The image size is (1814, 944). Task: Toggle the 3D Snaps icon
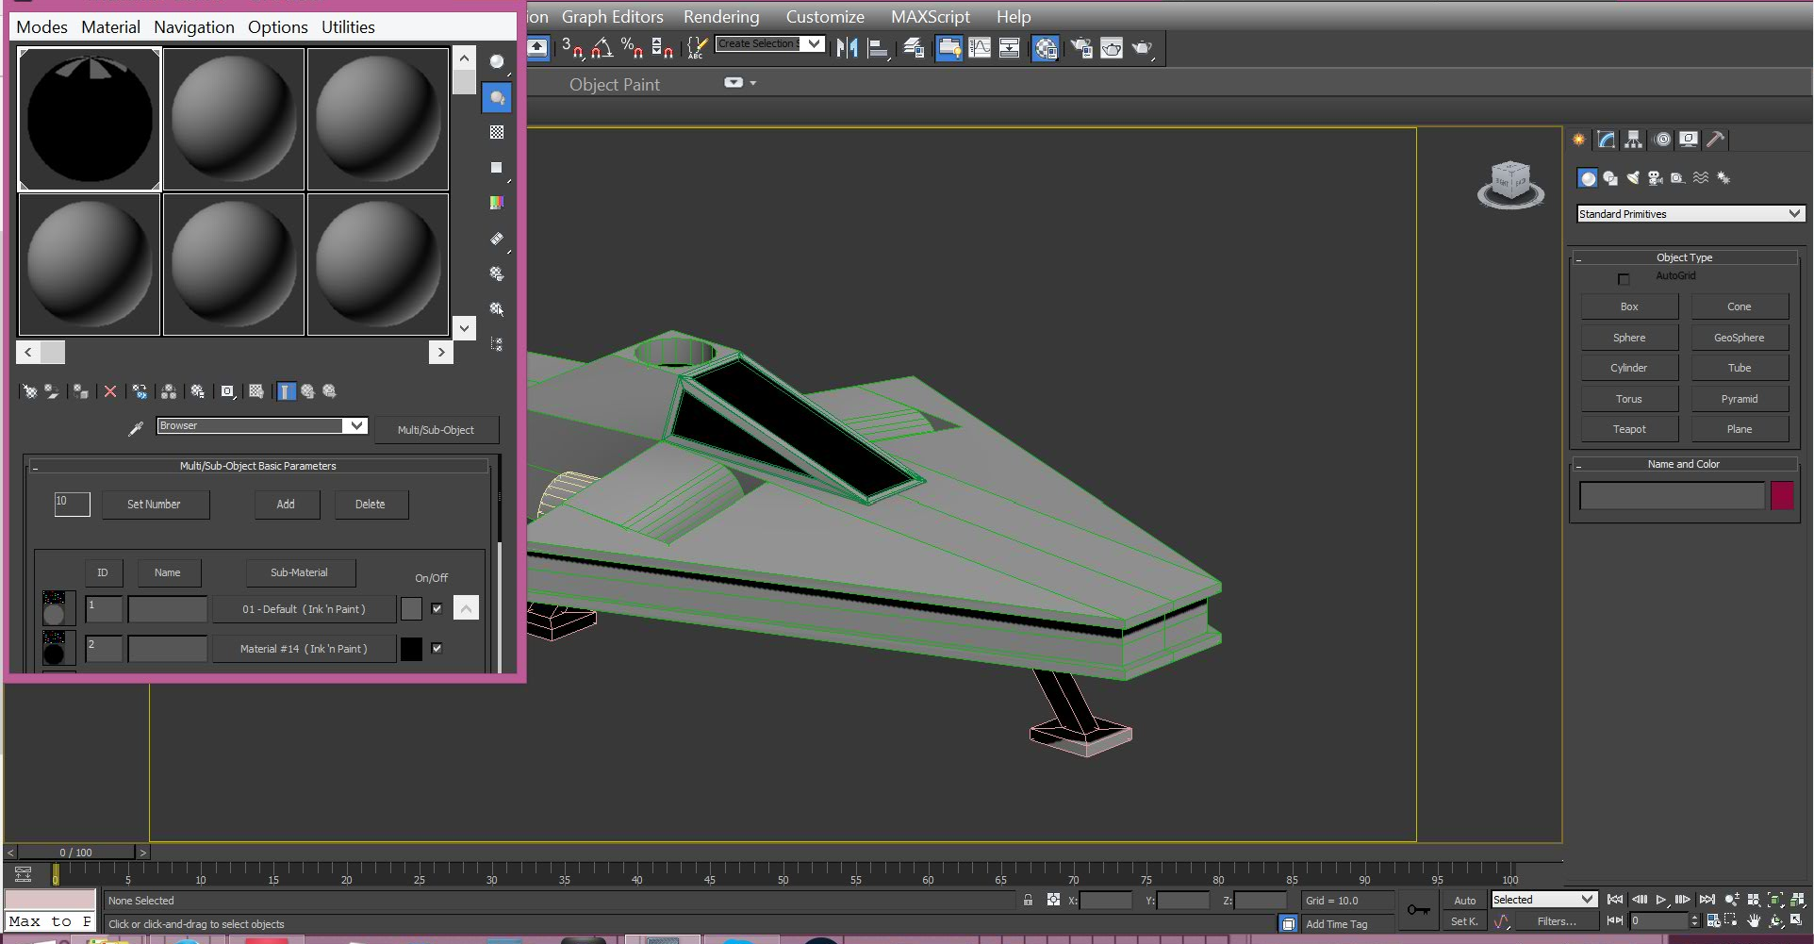pyautogui.click(x=572, y=47)
